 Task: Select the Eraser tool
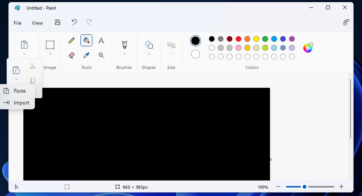[x=72, y=55]
